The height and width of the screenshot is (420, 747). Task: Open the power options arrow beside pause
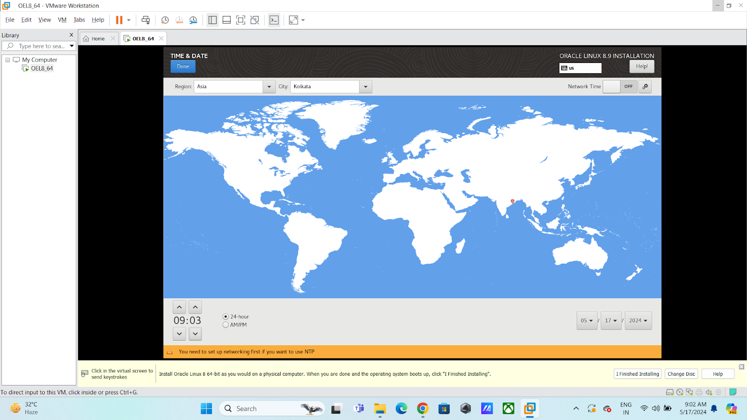[x=129, y=20]
